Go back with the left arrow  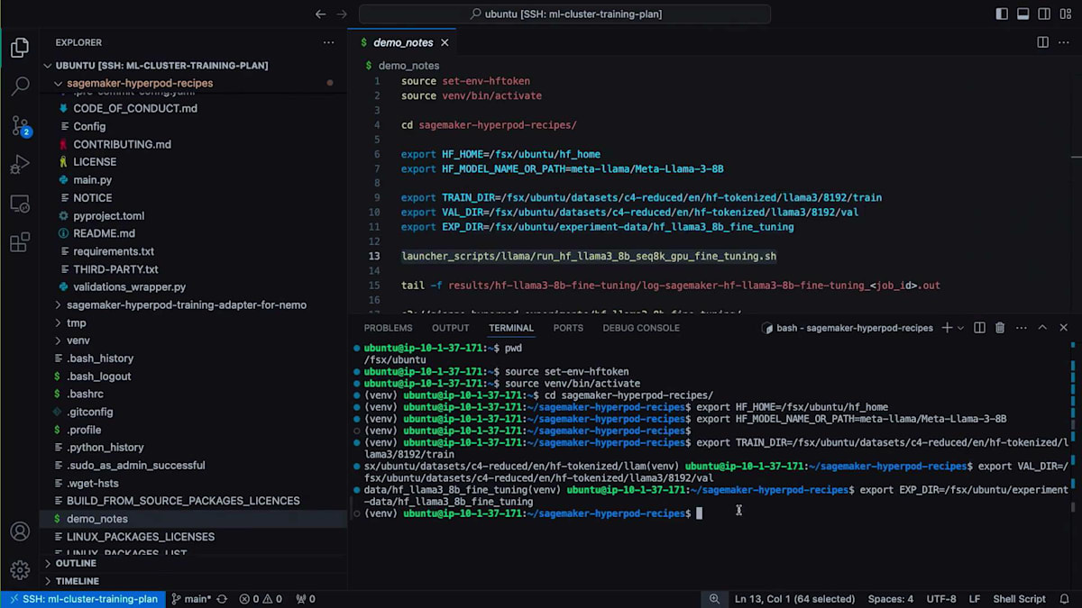(320, 14)
